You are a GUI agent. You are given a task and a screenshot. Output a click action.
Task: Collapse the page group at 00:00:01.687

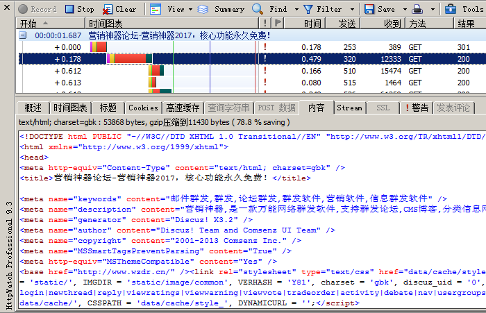pos(23,35)
